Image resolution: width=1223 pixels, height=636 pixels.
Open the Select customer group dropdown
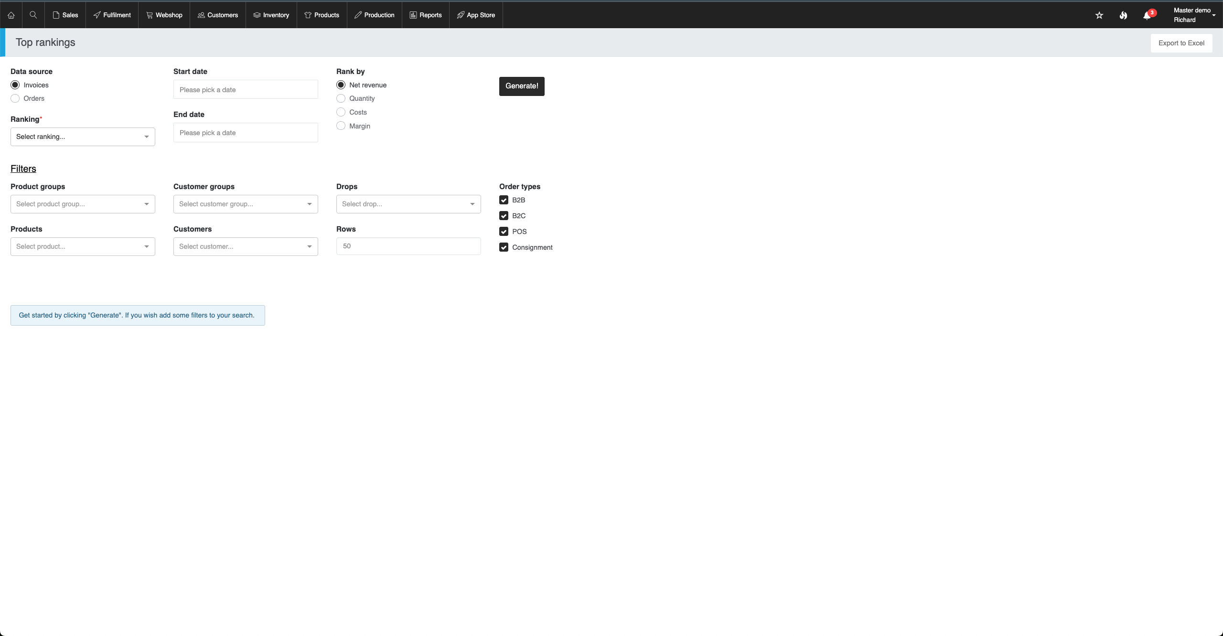pyautogui.click(x=246, y=204)
